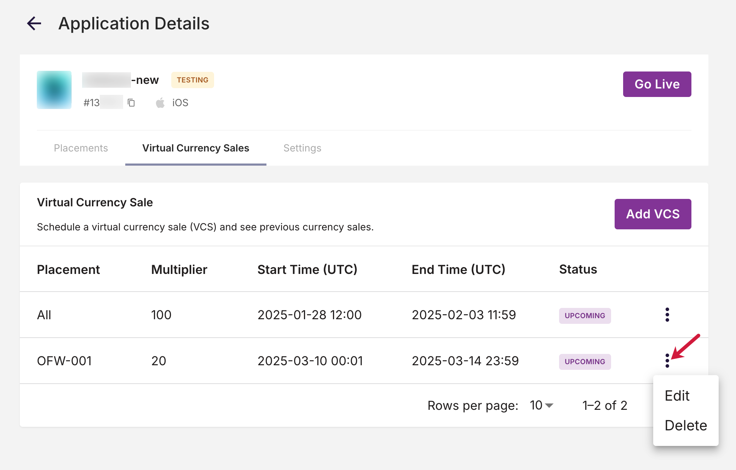
Task: Switch to the Settings tab
Action: point(302,148)
